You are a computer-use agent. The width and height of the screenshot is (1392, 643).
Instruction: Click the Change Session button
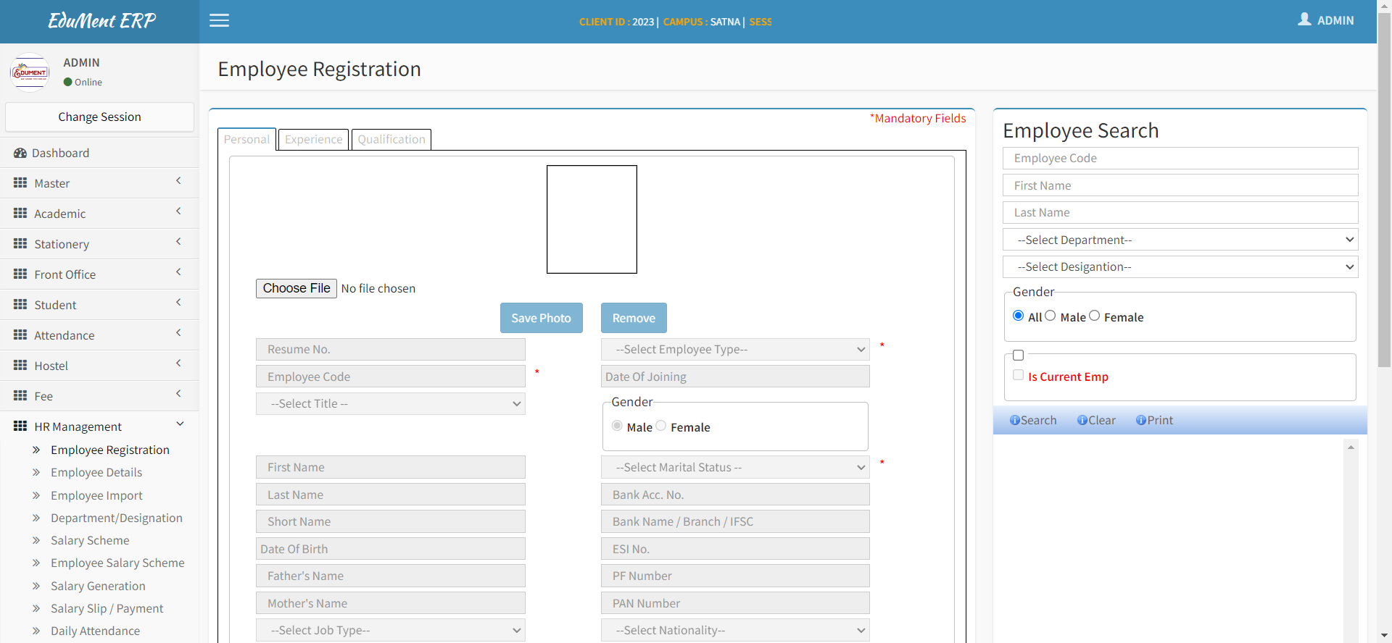(99, 117)
